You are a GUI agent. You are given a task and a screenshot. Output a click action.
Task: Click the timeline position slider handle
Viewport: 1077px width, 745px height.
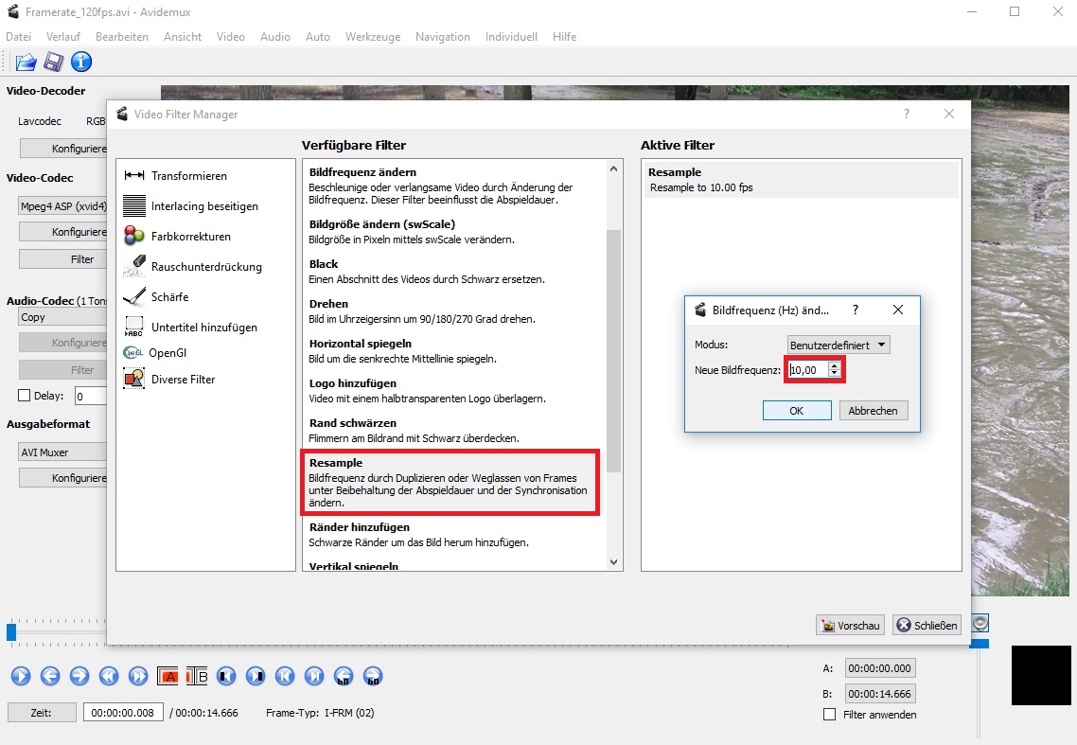[x=11, y=631]
